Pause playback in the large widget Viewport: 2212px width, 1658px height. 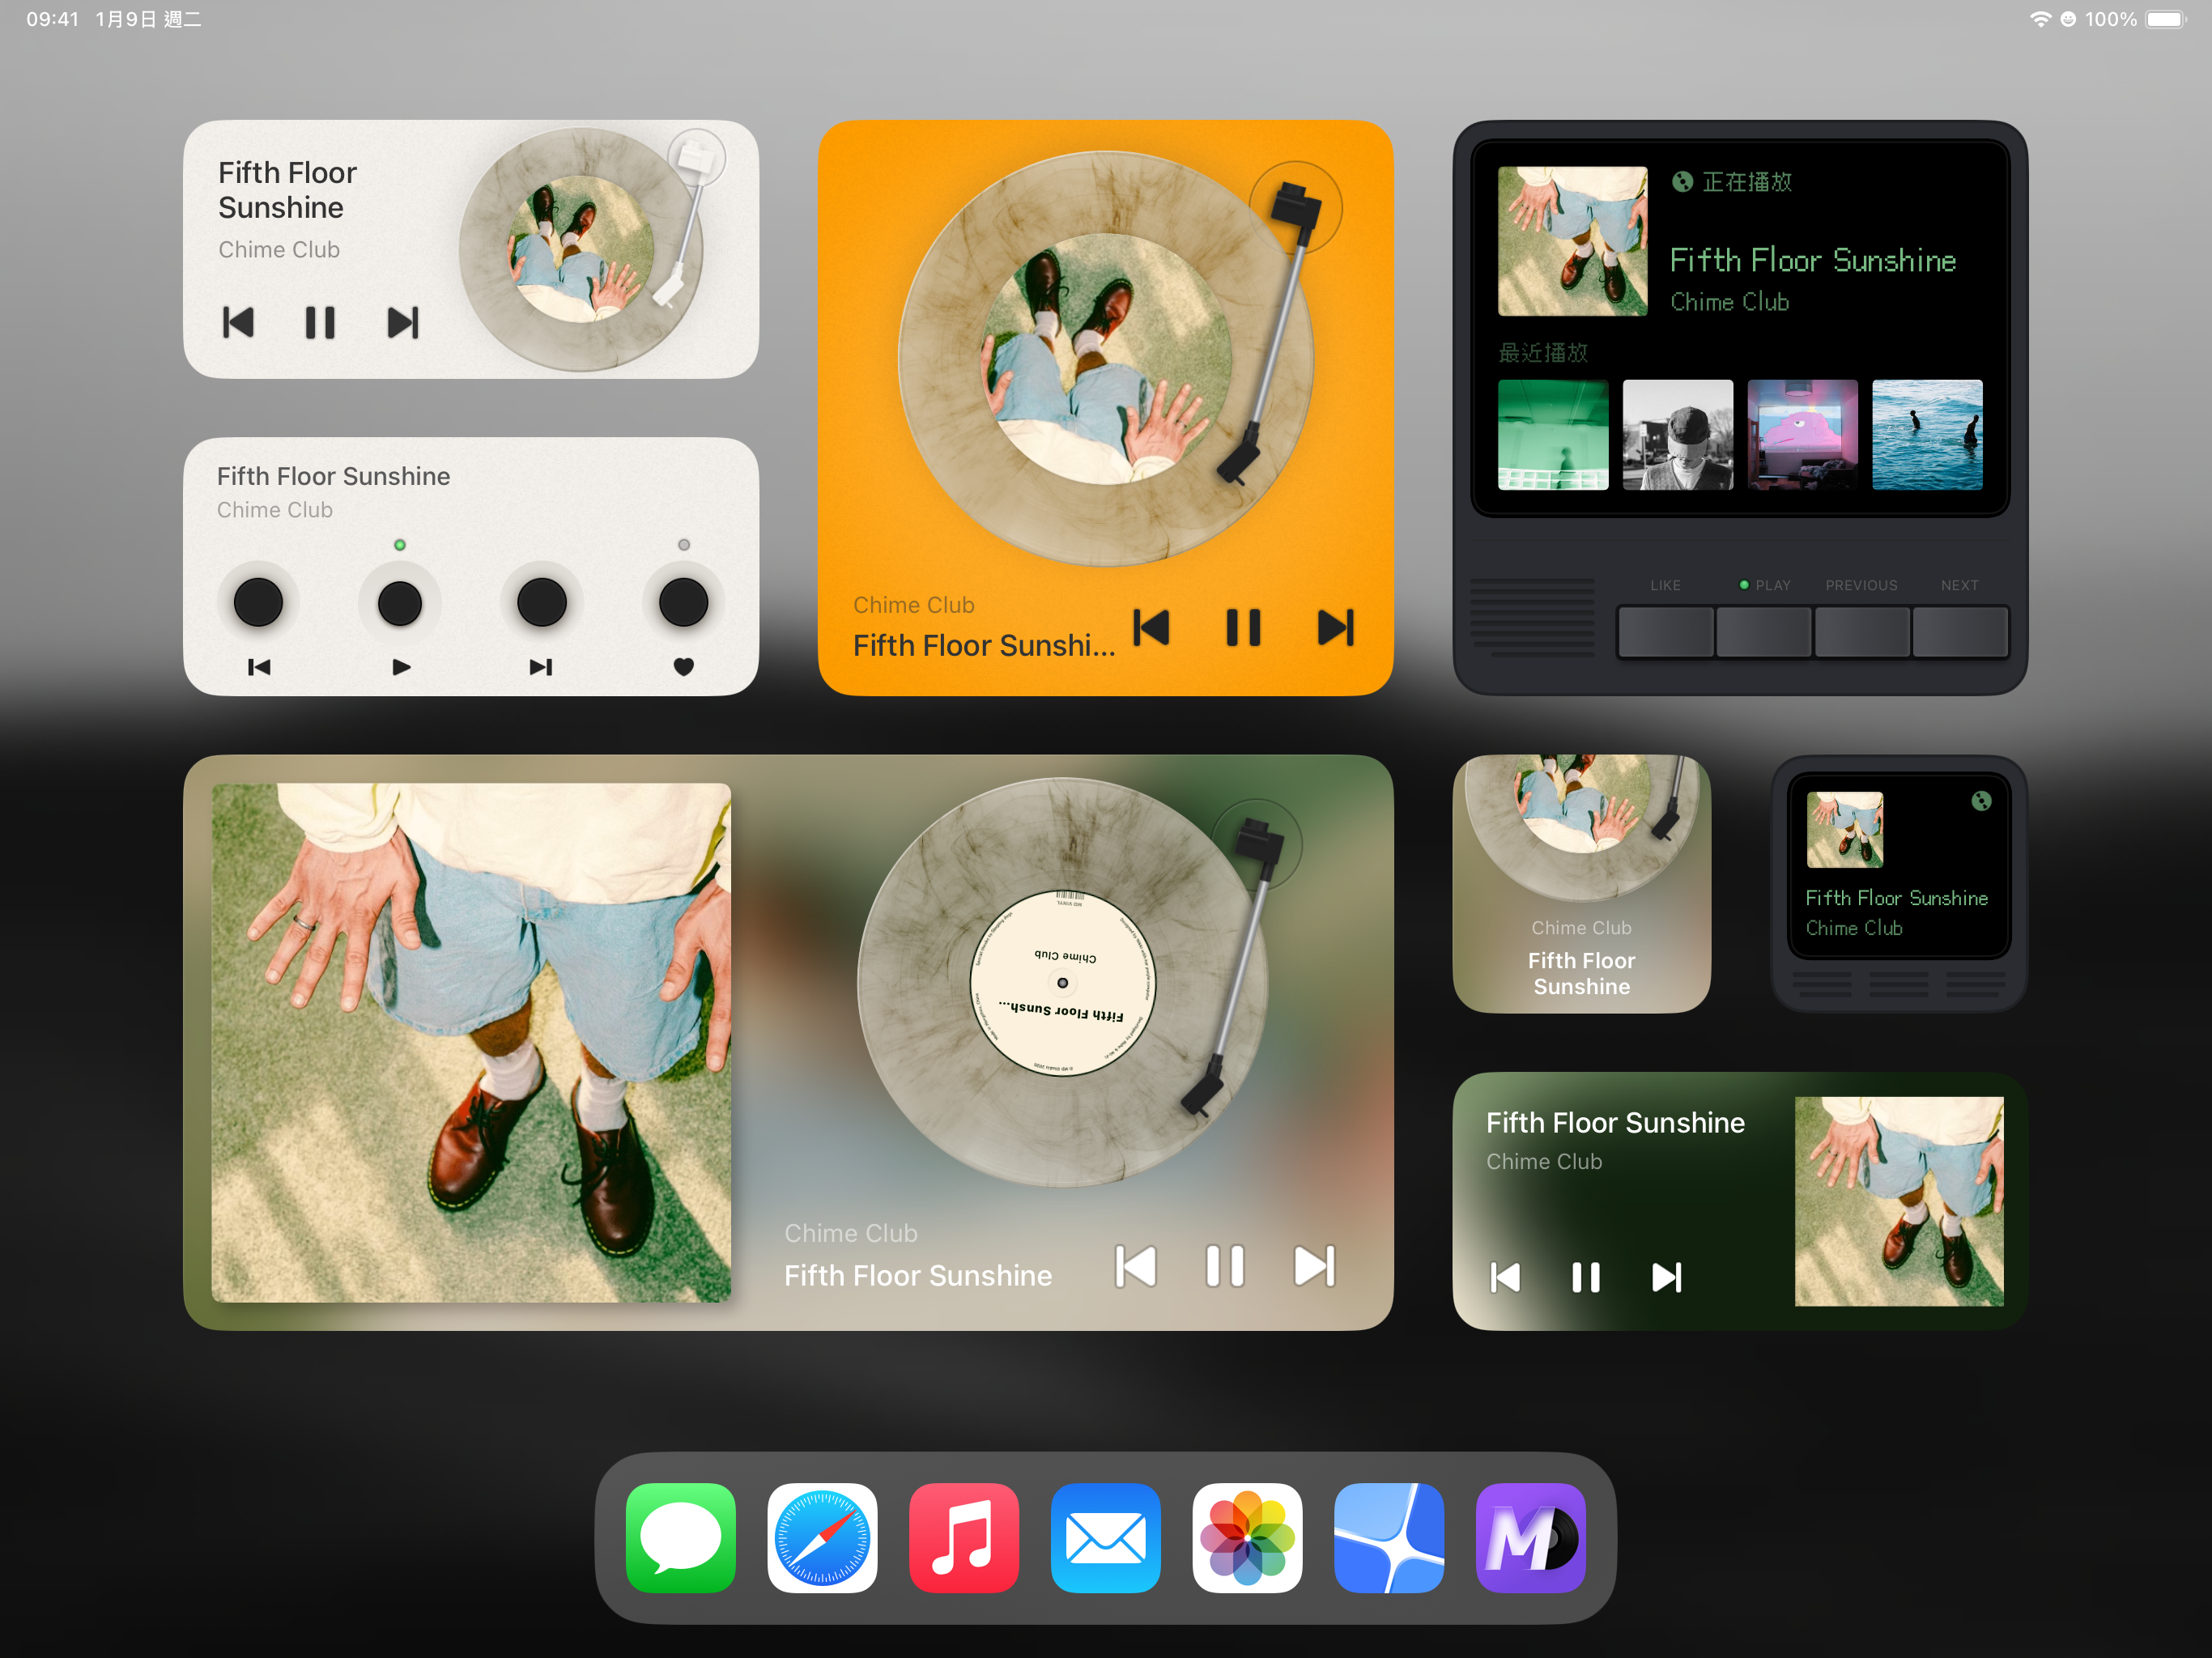[x=1225, y=1266]
